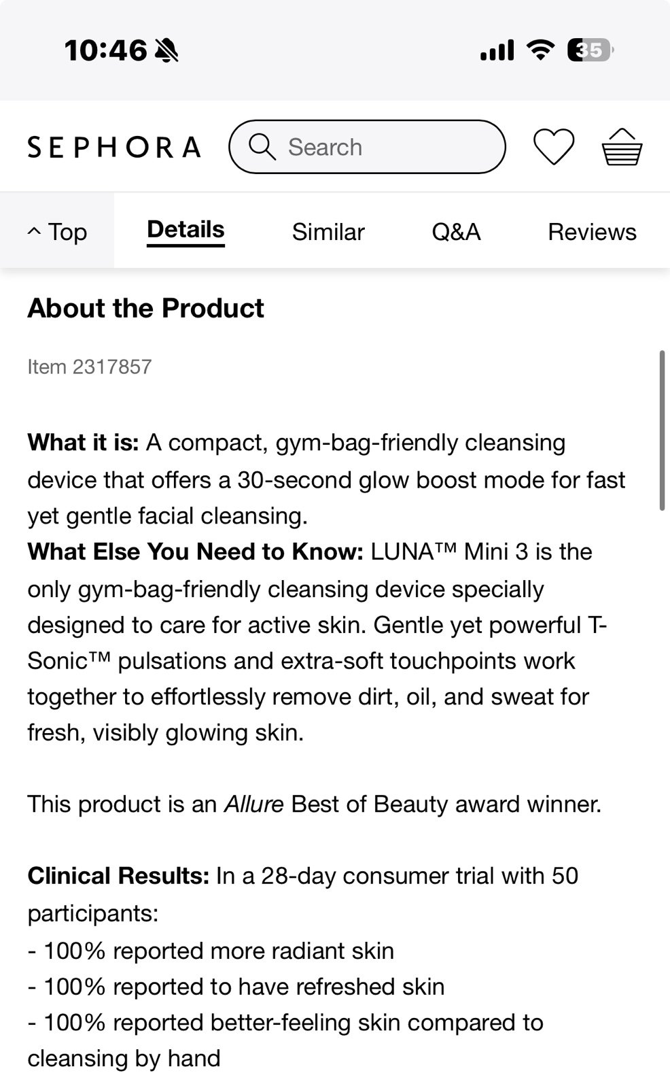
Task: Tap the Clinical Results label
Action: (118, 876)
